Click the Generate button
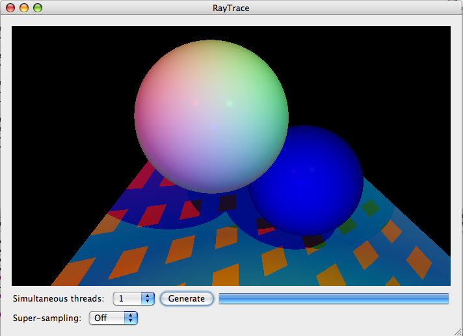 pyautogui.click(x=187, y=298)
